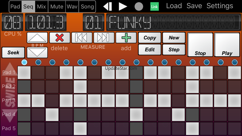
Task: Toggle Pad 2 step 13
Action: (x=192, y=87)
